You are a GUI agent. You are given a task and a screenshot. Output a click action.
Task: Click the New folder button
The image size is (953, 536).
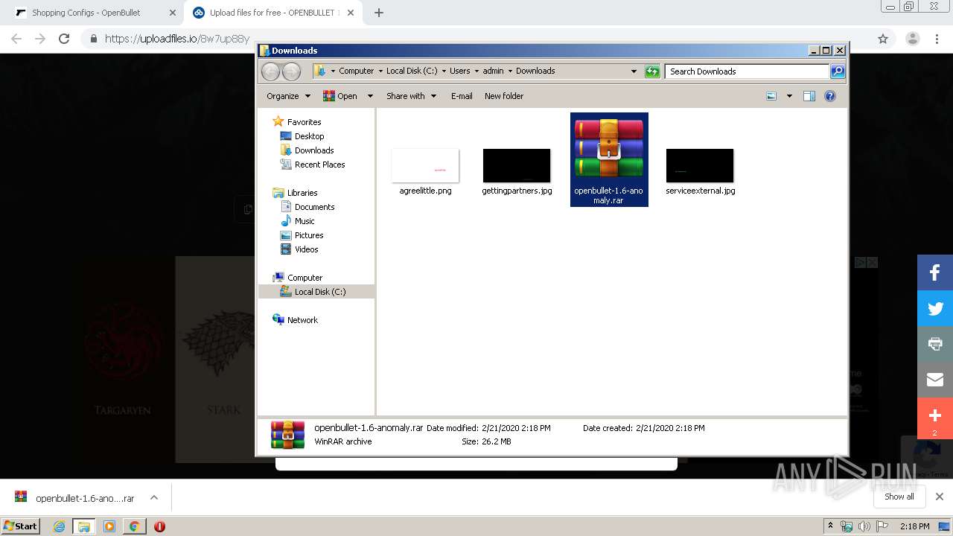(x=504, y=96)
